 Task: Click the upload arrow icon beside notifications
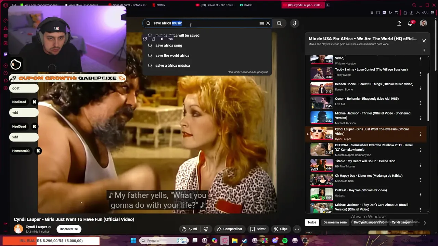(399, 23)
